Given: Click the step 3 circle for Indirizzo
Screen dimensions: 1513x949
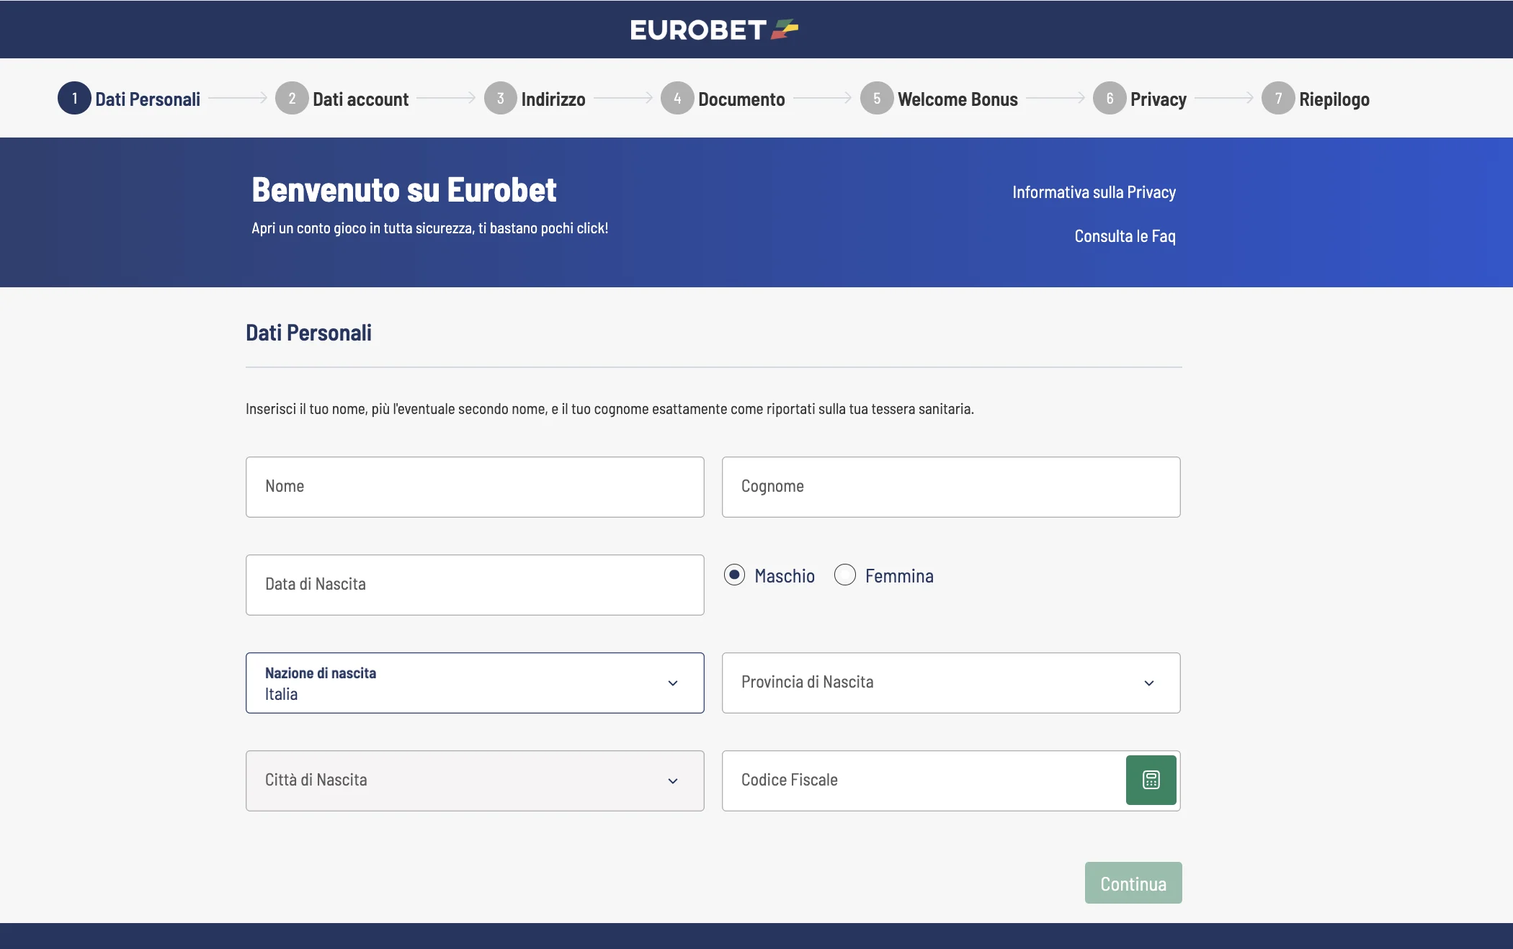Looking at the screenshot, I should point(501,99).
